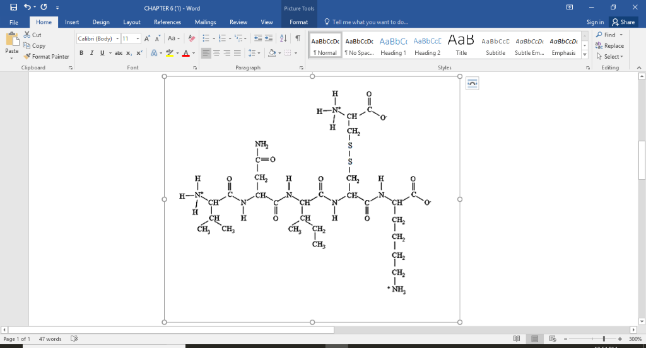The width and height of the screenshot is (646, 348).
Task: Open Layout Options beside picture
Action: [x=472, y=84]
